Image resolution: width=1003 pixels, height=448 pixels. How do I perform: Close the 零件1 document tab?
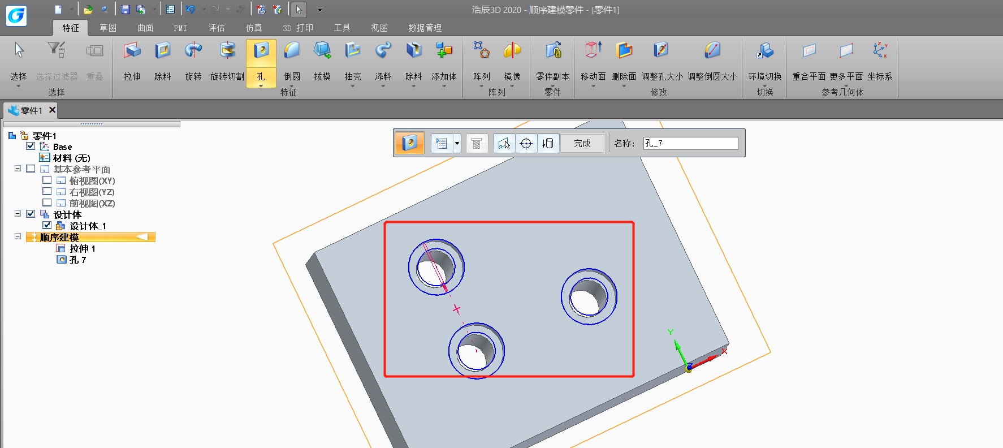(52, 110)
